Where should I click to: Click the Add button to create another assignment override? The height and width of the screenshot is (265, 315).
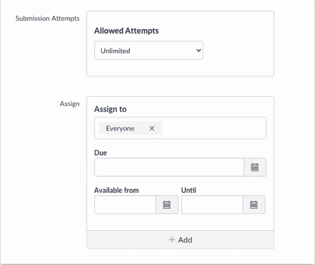[180, 240]
